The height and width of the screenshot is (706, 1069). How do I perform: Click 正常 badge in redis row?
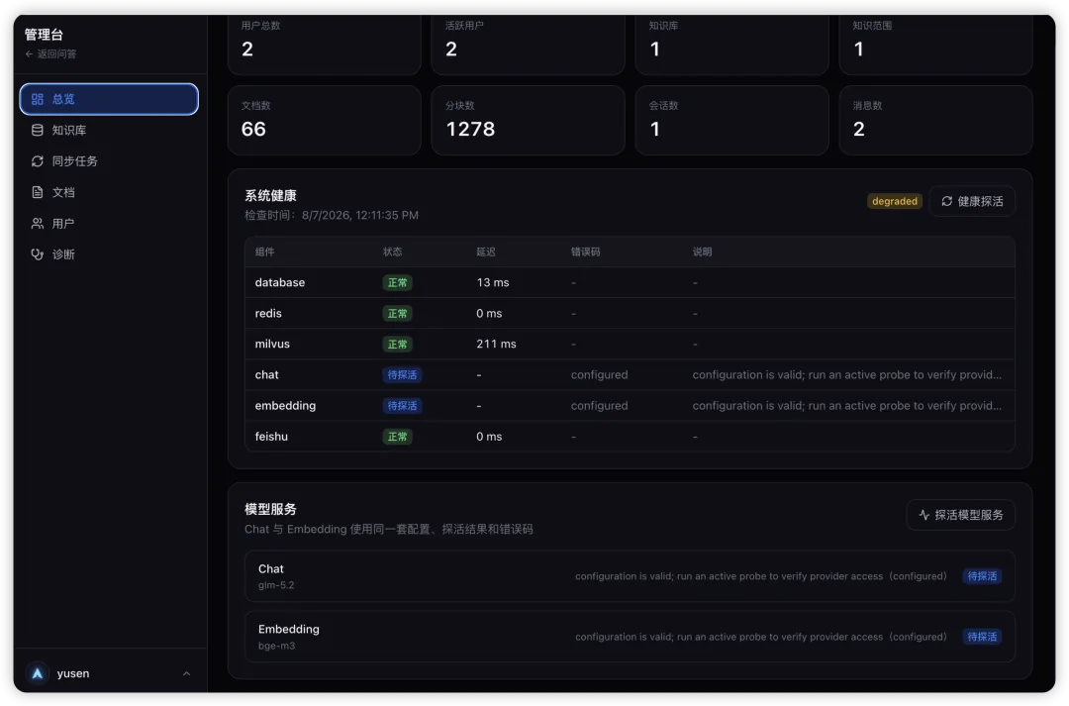tap(398, 313)
